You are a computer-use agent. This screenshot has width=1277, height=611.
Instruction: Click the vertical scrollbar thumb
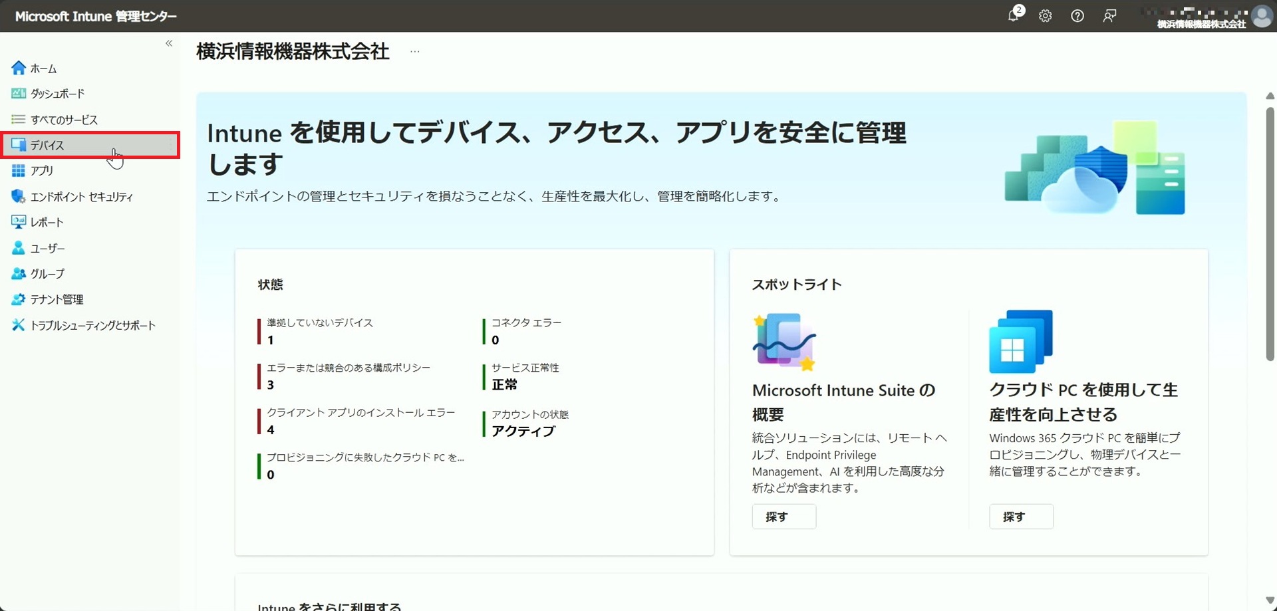coord(1270,234)
